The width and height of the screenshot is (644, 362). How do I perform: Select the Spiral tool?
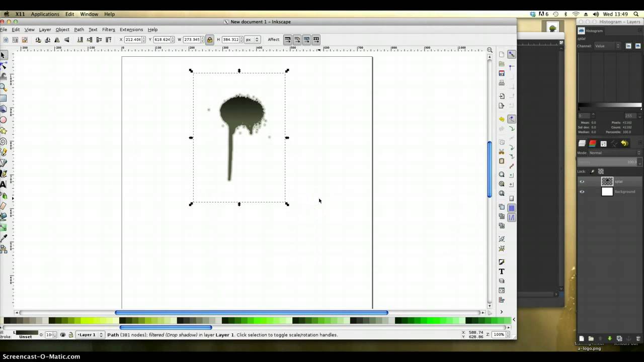click(3, 142)
